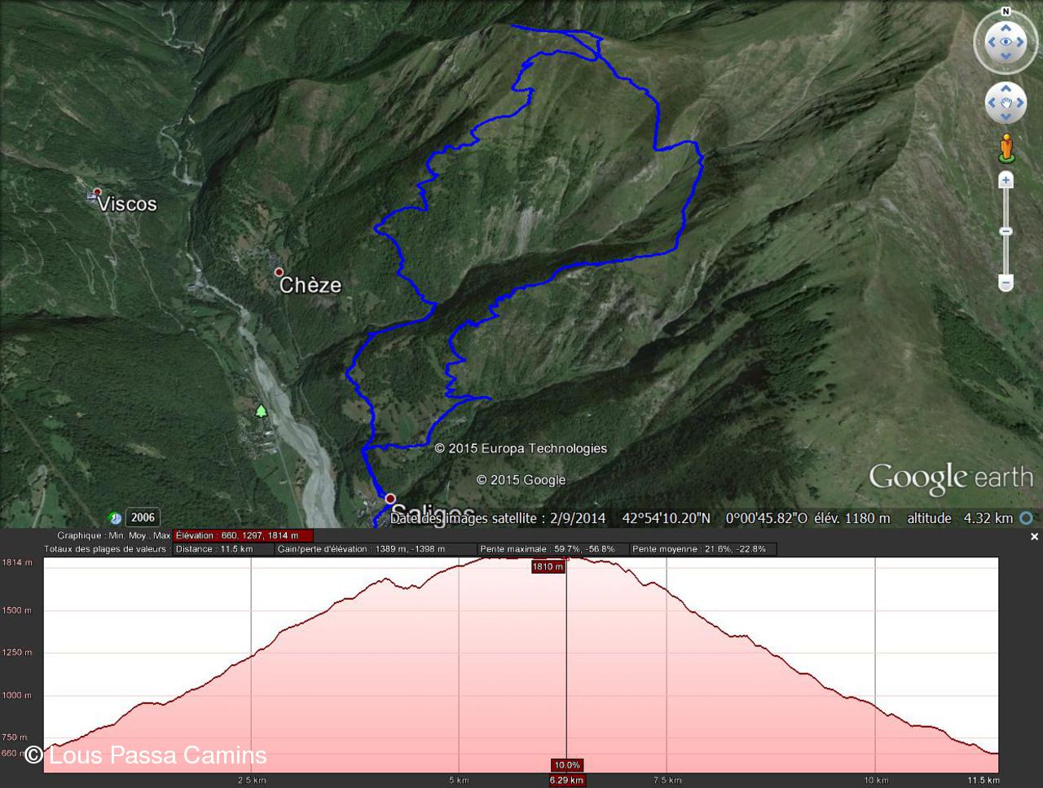Click the Saligos placemark marker
The width and height of the screenshot is (1043, 788).
(390, 498)
